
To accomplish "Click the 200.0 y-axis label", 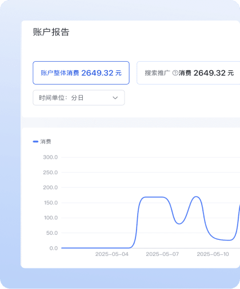I will (50, 187).
